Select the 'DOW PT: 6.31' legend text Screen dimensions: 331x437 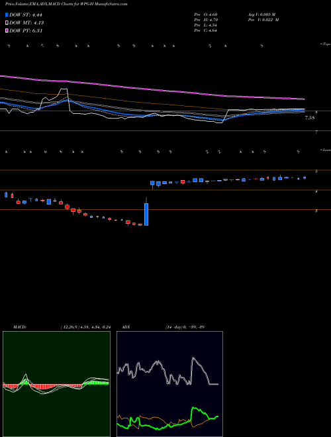pyautogui.click(x=26, y=30)
